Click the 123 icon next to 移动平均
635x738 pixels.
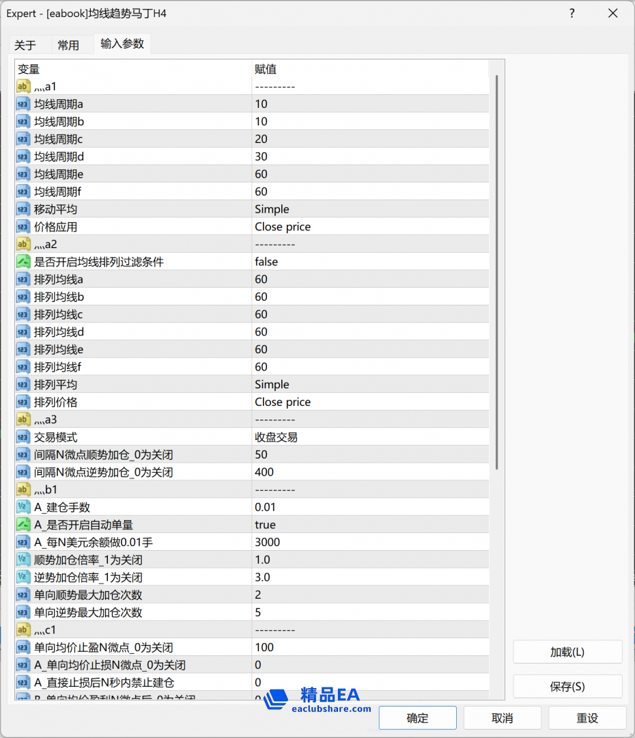pos(23,208)
